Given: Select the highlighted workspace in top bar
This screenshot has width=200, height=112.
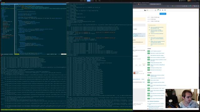Looking at the screenshot, I should (x=89, y=1).
